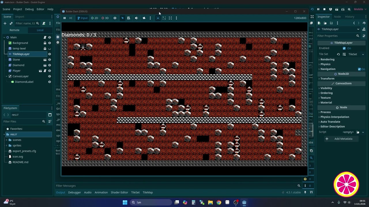Uncheck the Navigation On checkbox
The width and height of the screenshot is (369, 207).
point(359,69)
